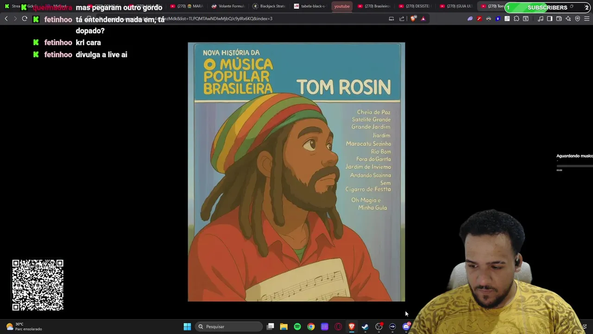Switch to the '(270) DESISTE' tab
593x334 pixels.
tap(414, 6)
